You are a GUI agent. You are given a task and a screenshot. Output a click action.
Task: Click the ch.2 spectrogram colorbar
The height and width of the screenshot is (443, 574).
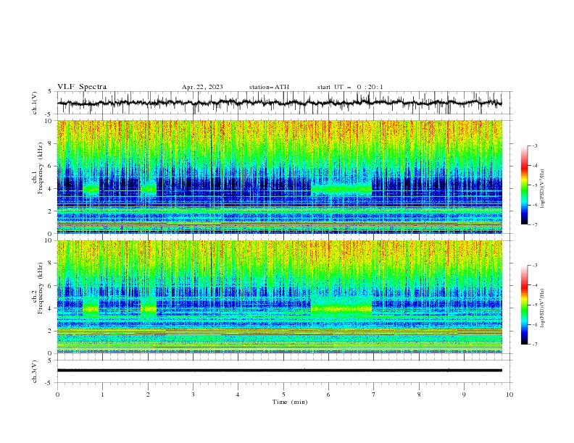tap(524, 305)
